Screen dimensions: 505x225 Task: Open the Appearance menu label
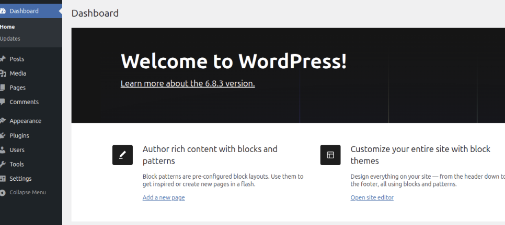26,121
